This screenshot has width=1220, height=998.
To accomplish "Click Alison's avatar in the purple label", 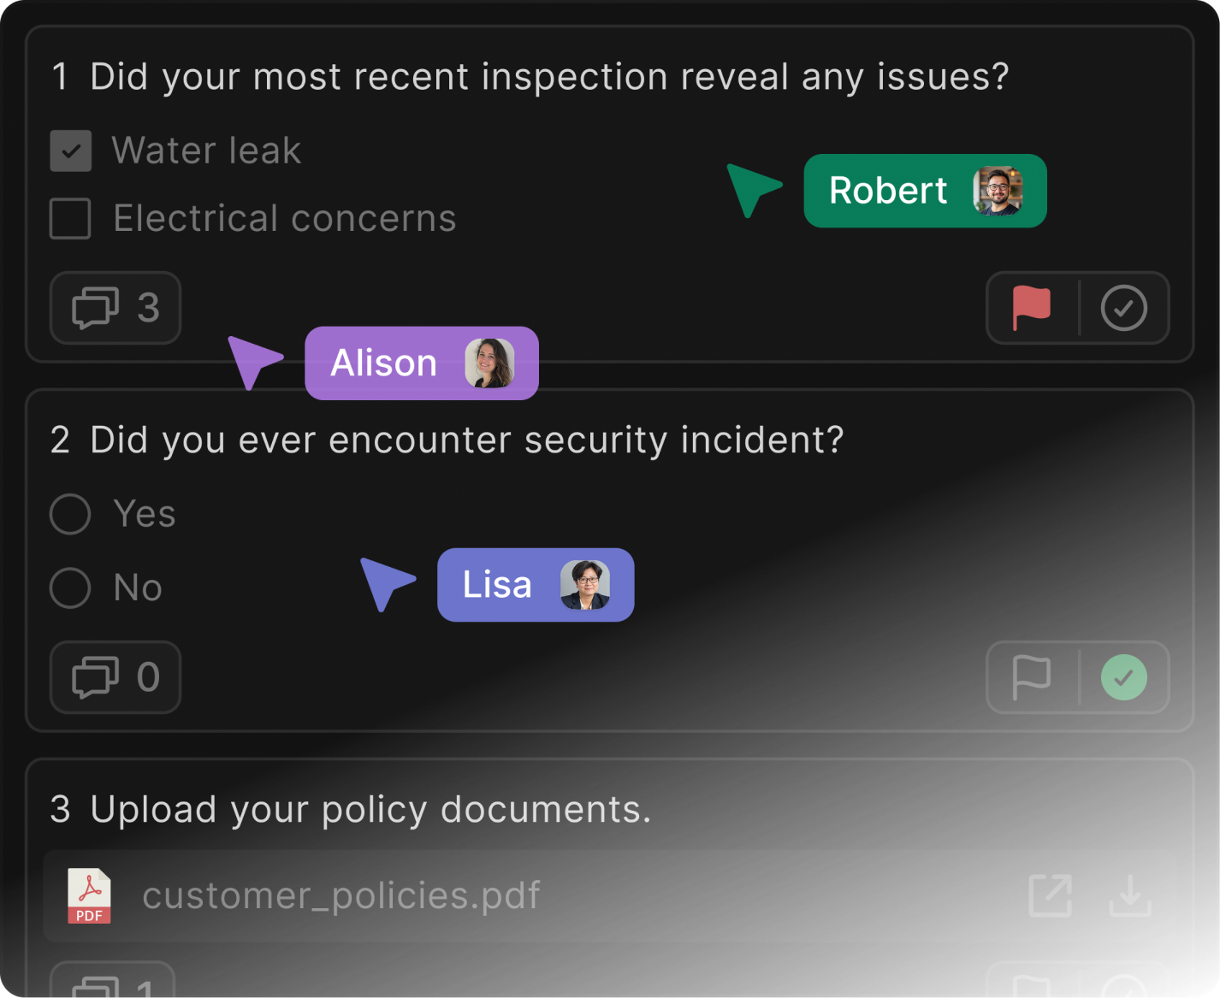I will tap(489, 363).
